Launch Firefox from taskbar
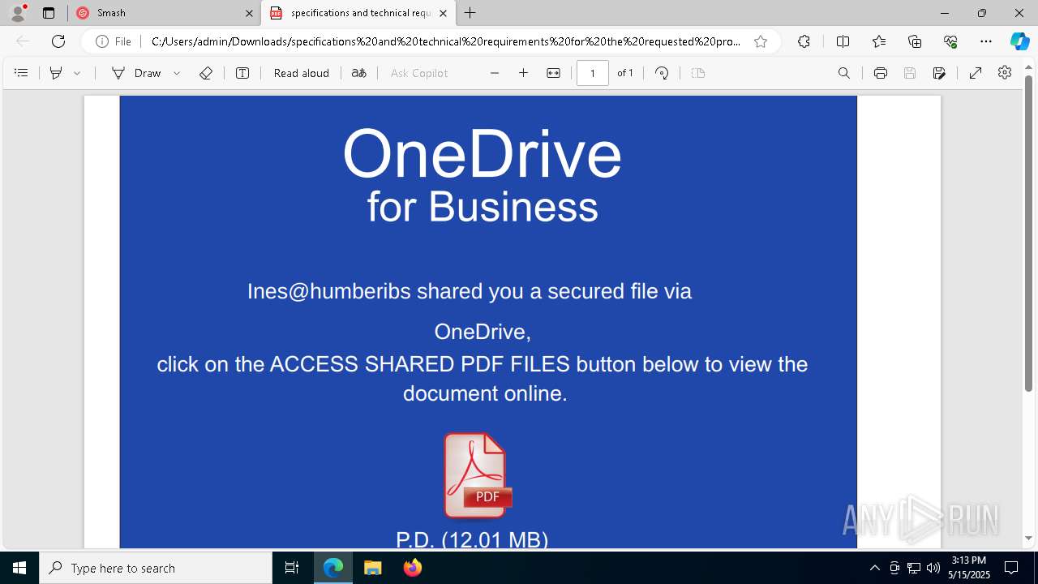The image size is (1038, 584). tap(413, 568)
